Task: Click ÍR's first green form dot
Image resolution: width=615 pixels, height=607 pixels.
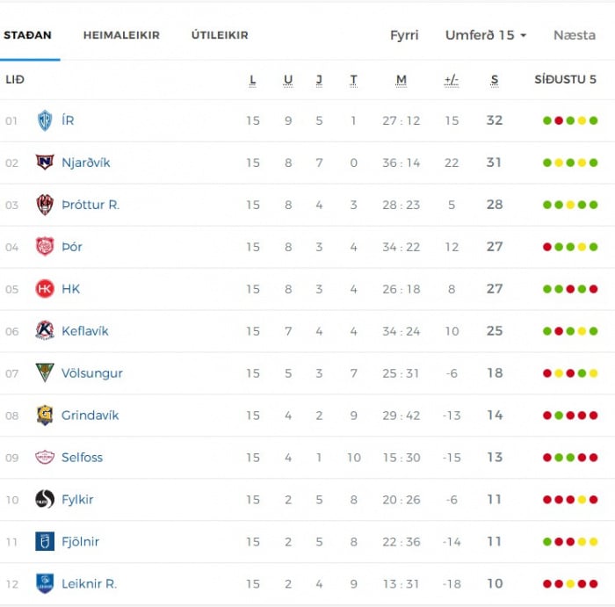Action: click(x=547, y=120)
